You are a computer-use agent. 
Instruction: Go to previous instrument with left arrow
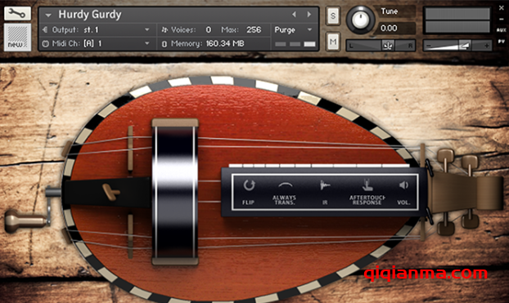click(294, 14)
